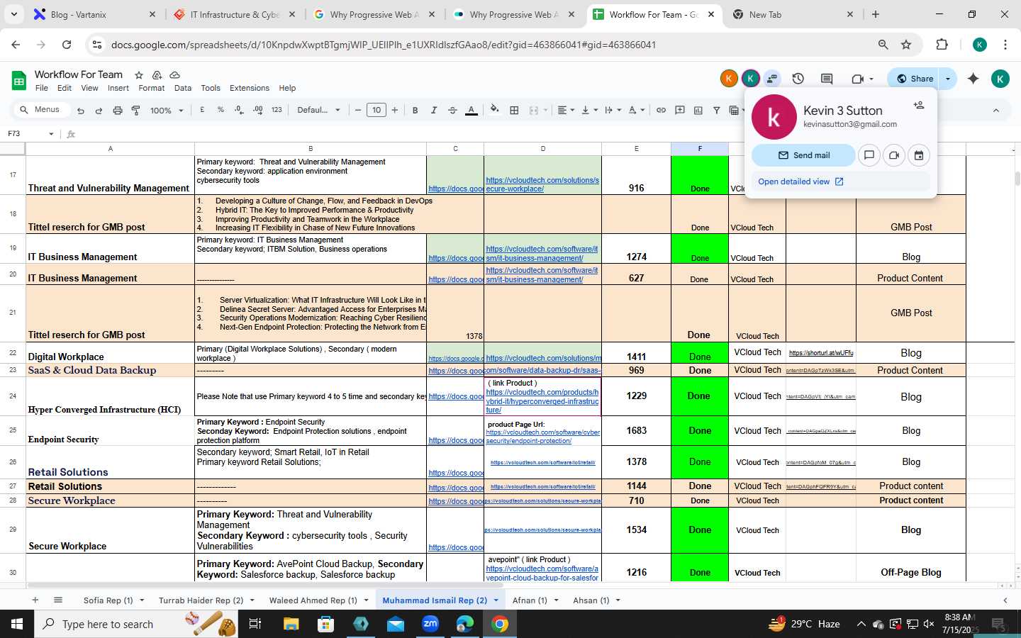The width and height of the screenshot is (1021, 638).
Task: Click the Undo arrow in the toolbar
Action: [81, 111]
